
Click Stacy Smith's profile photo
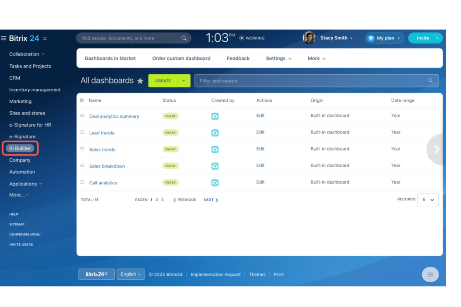pos(309,38)
